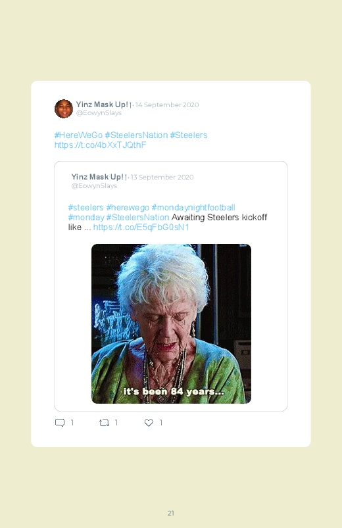342x528 pixels.
Task: Click the retweet arrows icon
Action: point(104,423)
